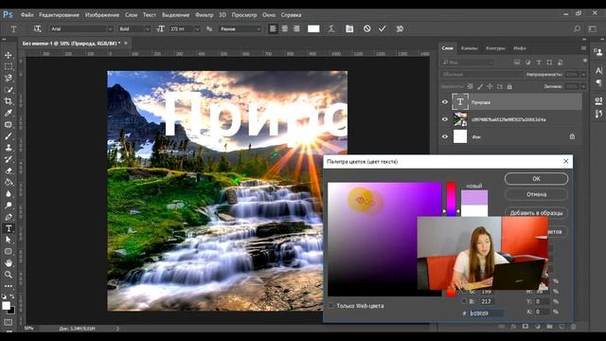
Task: Close the color picker dialog
Action: 566,161
